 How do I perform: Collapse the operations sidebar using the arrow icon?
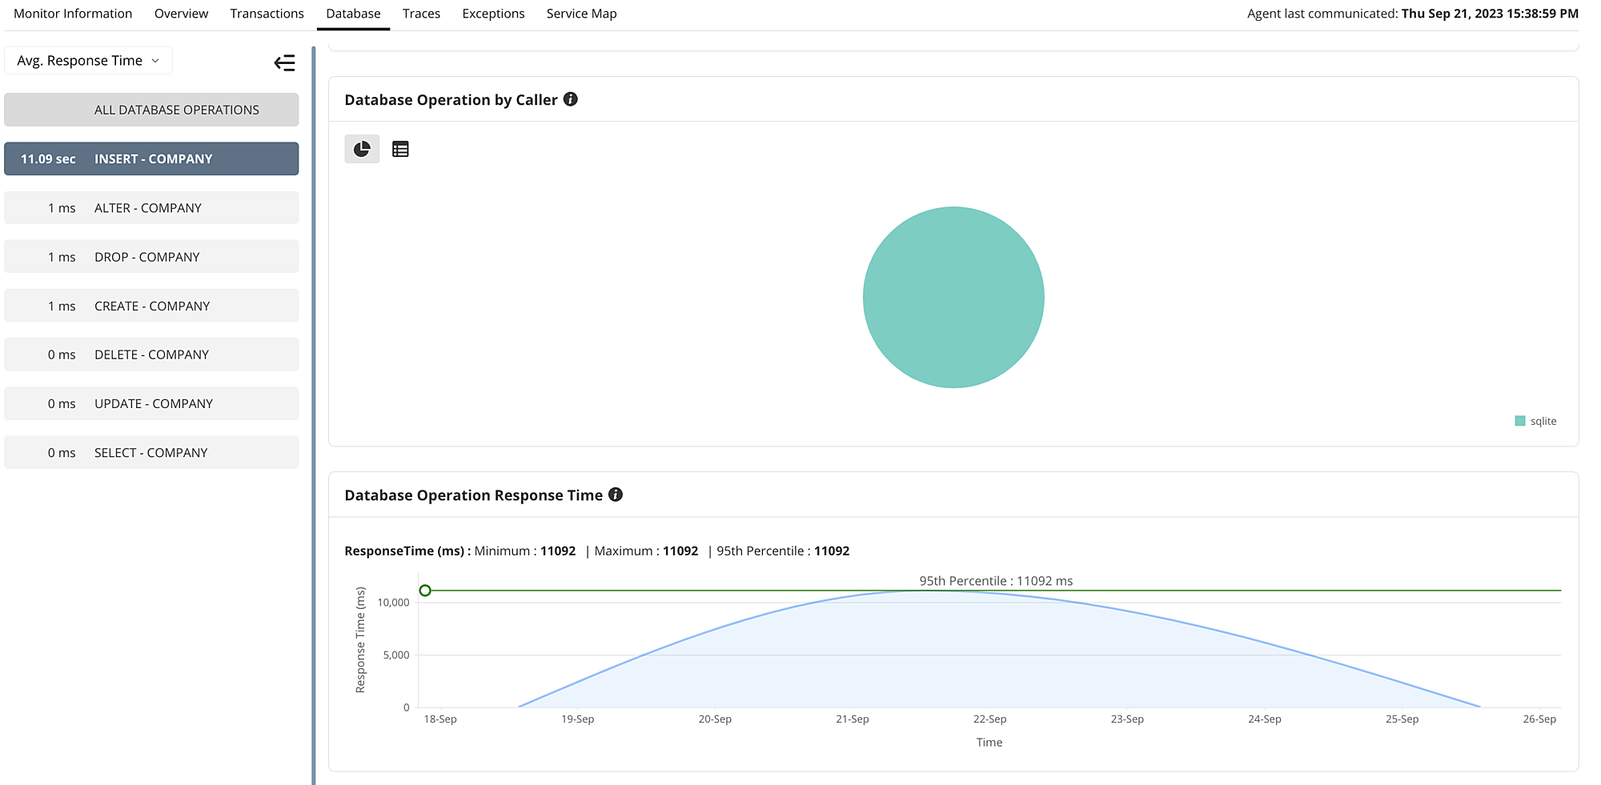pos(284,62)
